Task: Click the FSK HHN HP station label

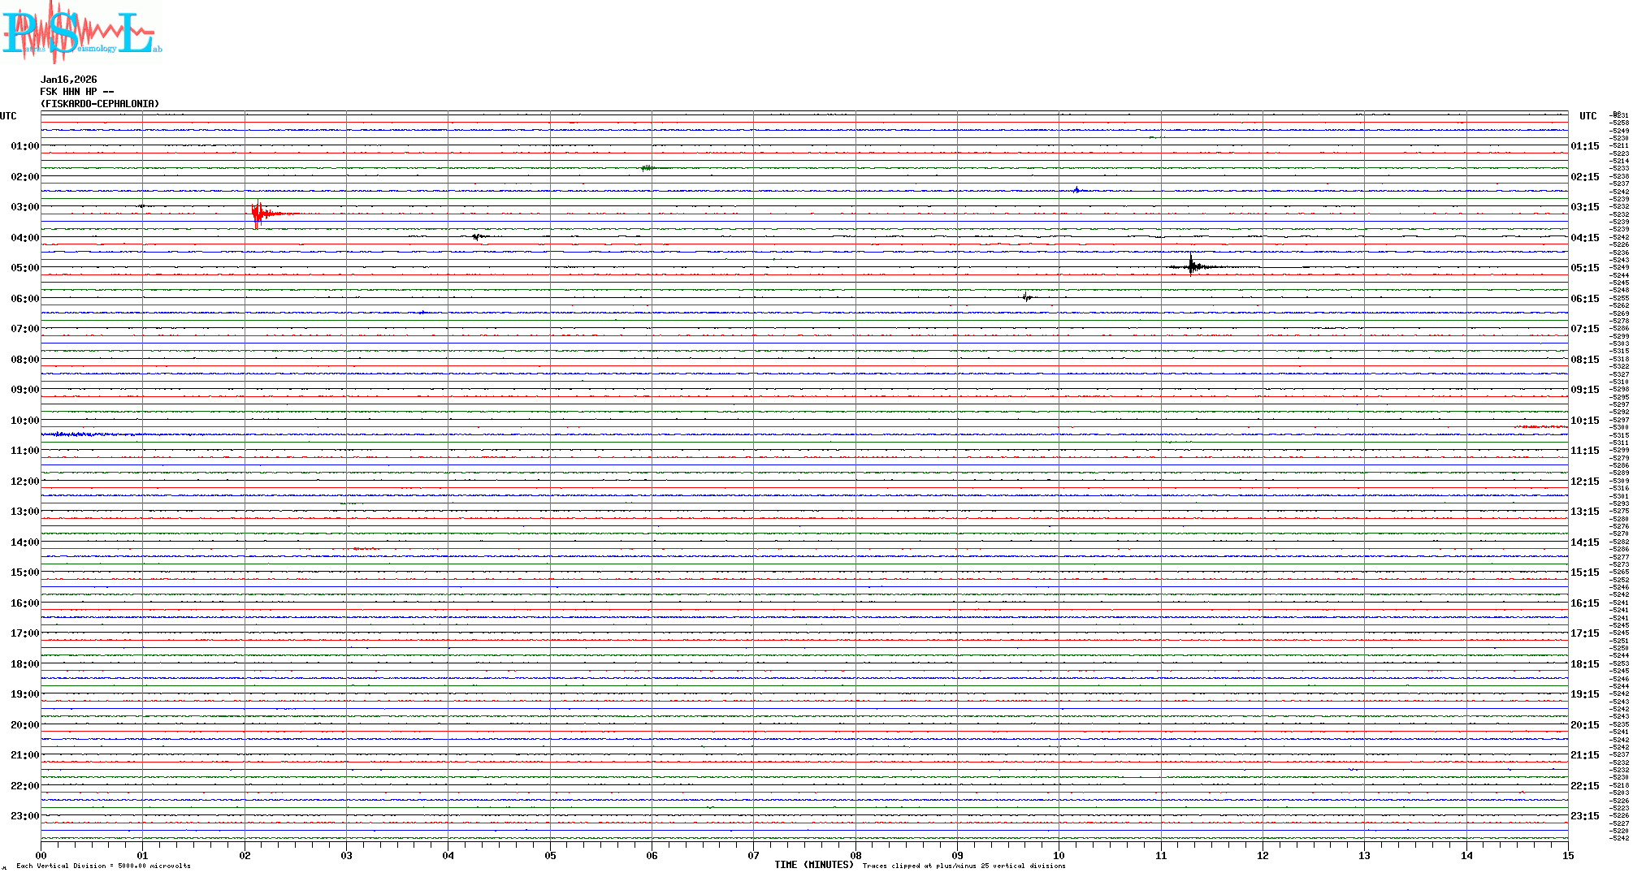Action: click(x=76, y=92)
